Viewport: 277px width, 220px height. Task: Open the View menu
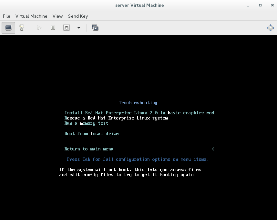pyautogui.click(x=57, y=16)
